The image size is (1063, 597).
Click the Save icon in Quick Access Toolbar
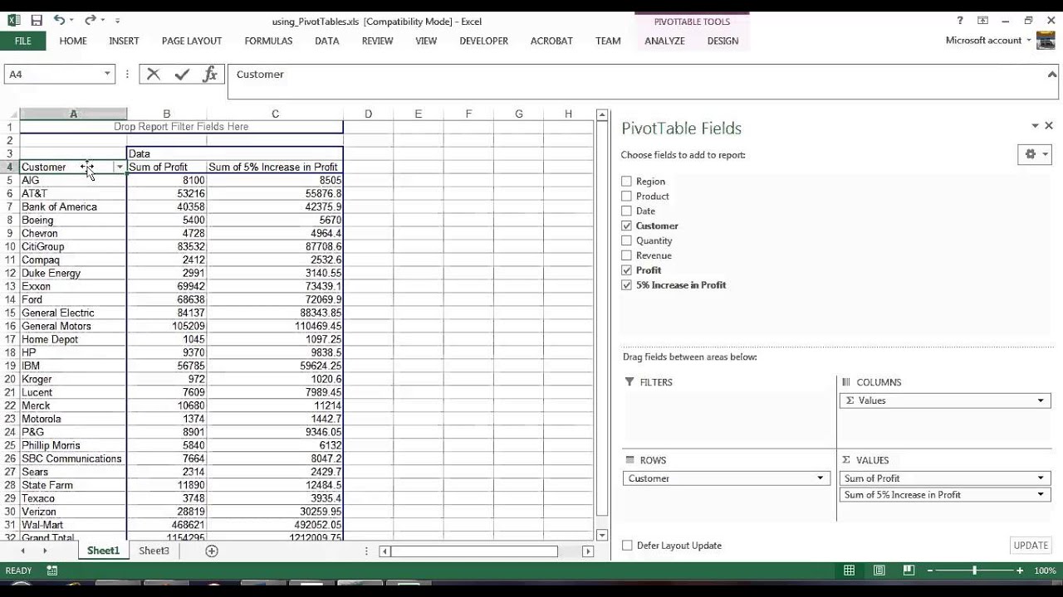coord(37,21)
